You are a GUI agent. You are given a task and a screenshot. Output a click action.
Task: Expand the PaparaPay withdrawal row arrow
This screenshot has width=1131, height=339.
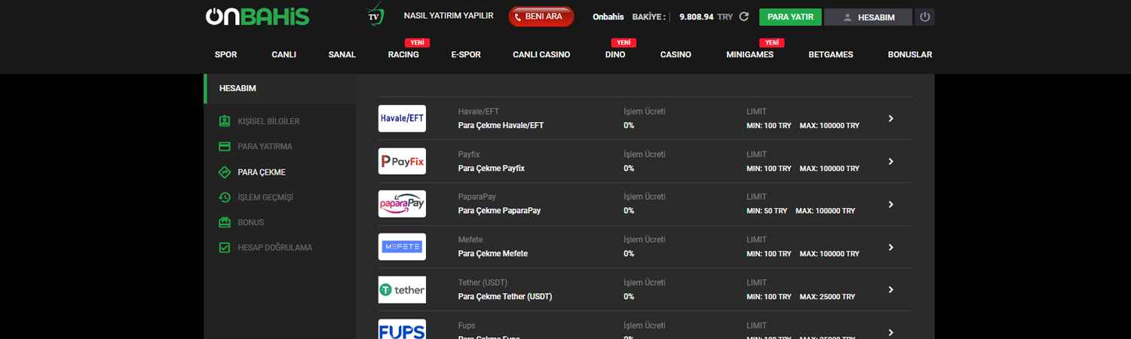[890, 204]
